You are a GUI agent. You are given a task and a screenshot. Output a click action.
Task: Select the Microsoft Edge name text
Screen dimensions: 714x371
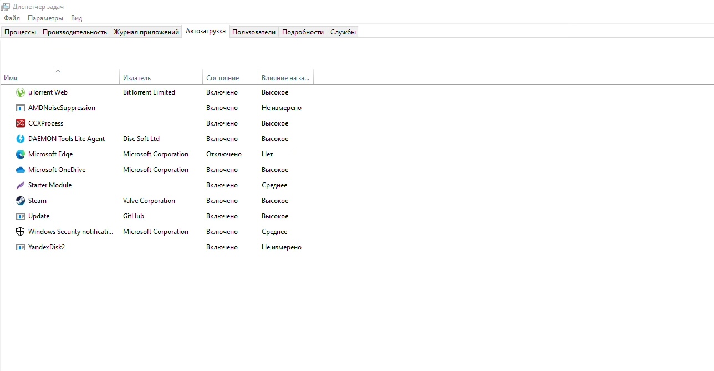(50, 154)
